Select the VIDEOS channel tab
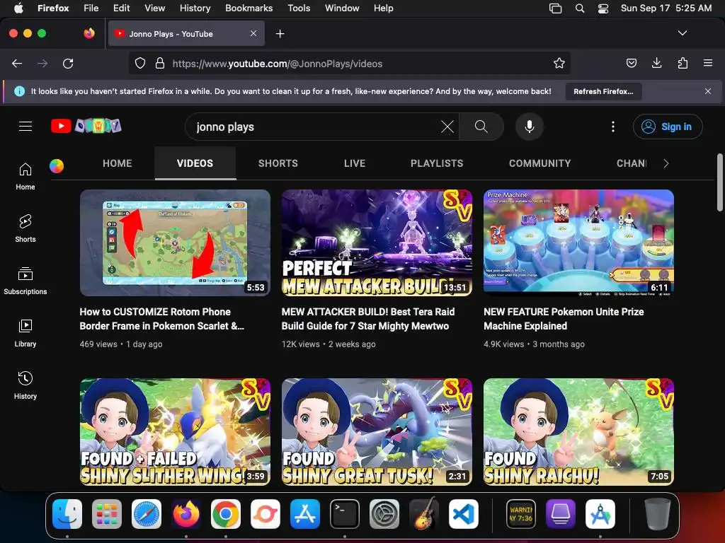 click(x=195, y=163)
